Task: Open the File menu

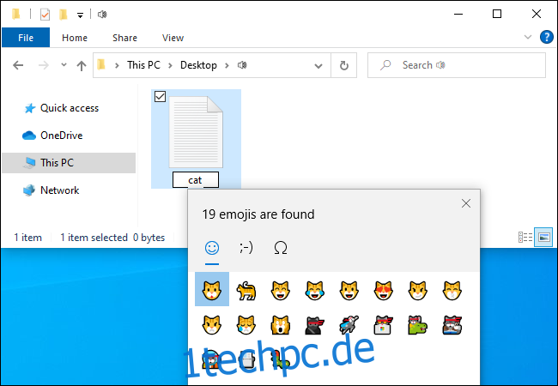Action: pyautogui.click(x=26, y=38)
